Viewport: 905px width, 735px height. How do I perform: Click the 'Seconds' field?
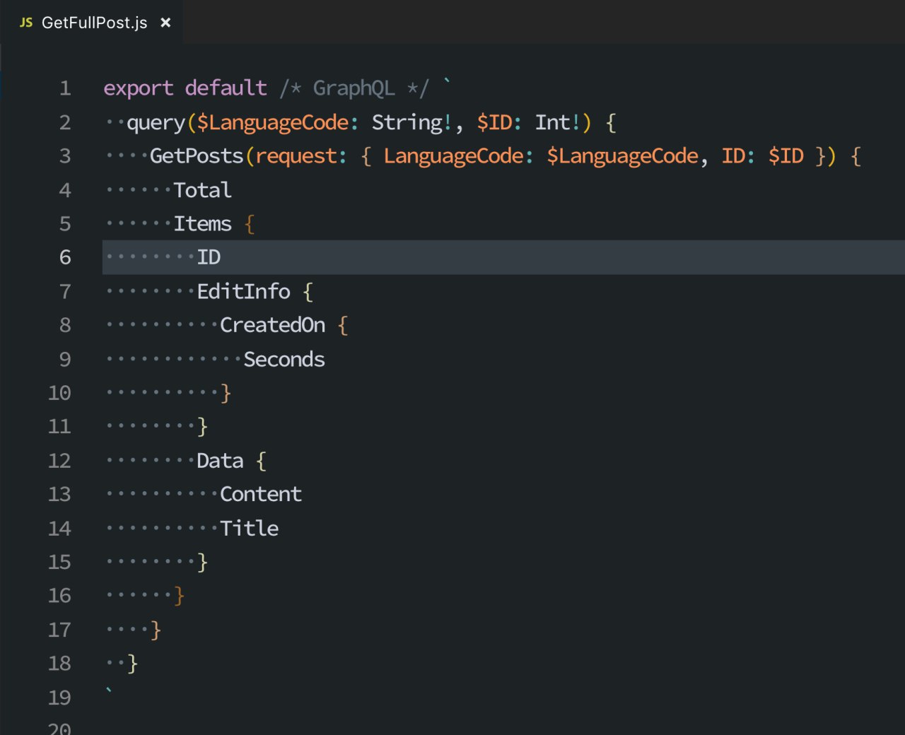tap(284, 360)
